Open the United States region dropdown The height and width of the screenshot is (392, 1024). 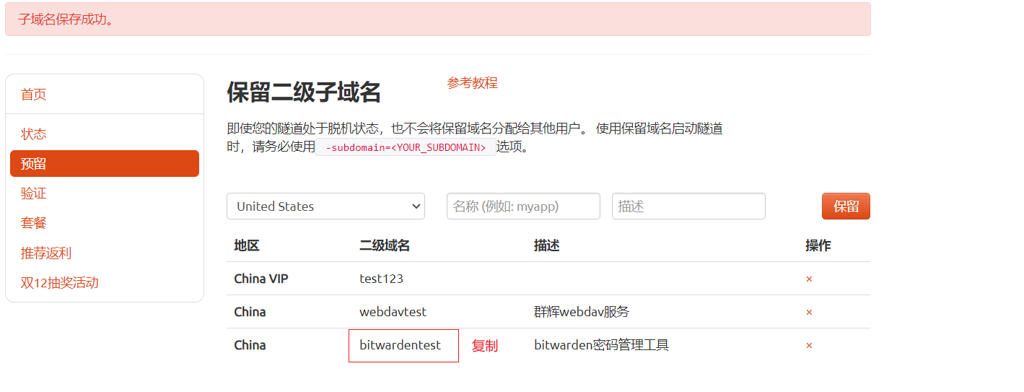325,206
